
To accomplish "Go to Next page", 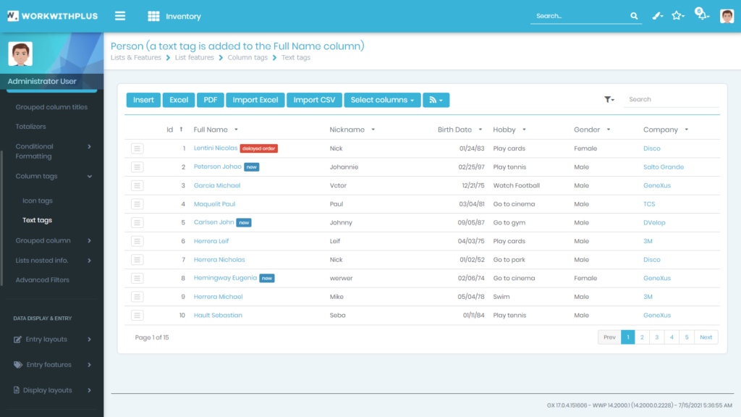I will tap(706, 337).
